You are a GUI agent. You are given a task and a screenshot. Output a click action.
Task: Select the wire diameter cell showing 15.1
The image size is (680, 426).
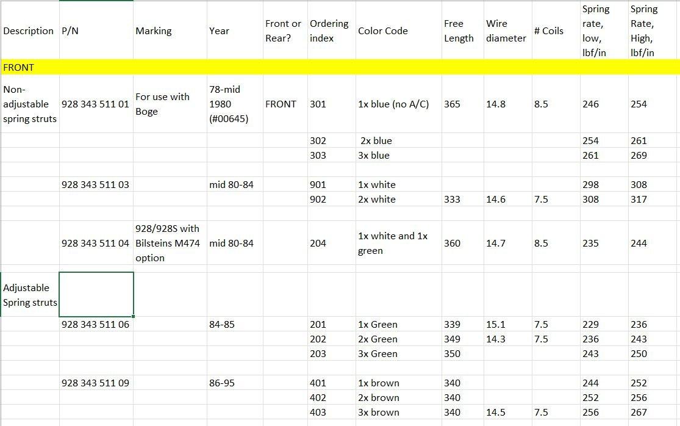496,324
